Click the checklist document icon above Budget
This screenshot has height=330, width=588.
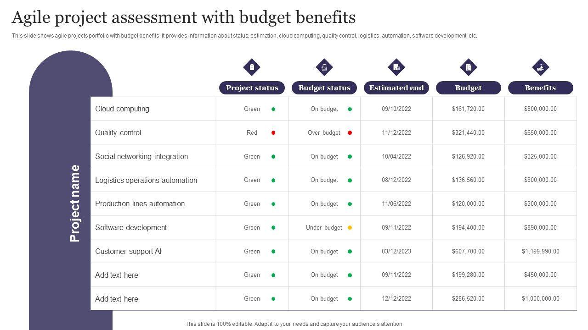pos(468,67)
